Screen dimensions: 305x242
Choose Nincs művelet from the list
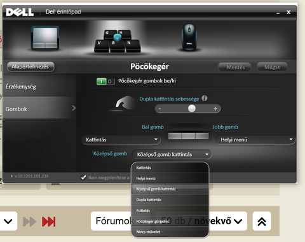(170, 232)
